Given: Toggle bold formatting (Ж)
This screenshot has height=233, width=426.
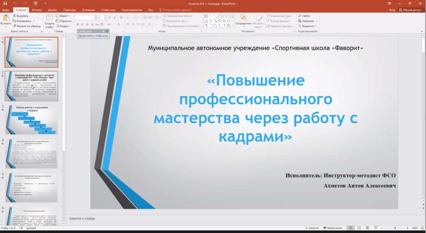Looking at the screenshot, I should pyautogui.click(x=78, y=24).
